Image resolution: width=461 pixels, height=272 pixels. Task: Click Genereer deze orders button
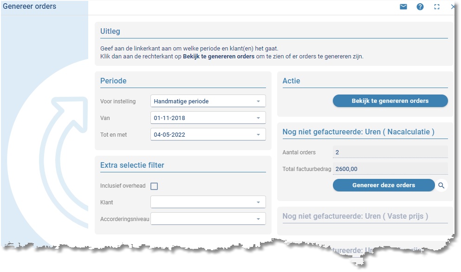383,185
